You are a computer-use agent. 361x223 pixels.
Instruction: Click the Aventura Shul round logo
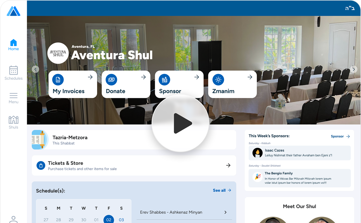tap(58, 53)
